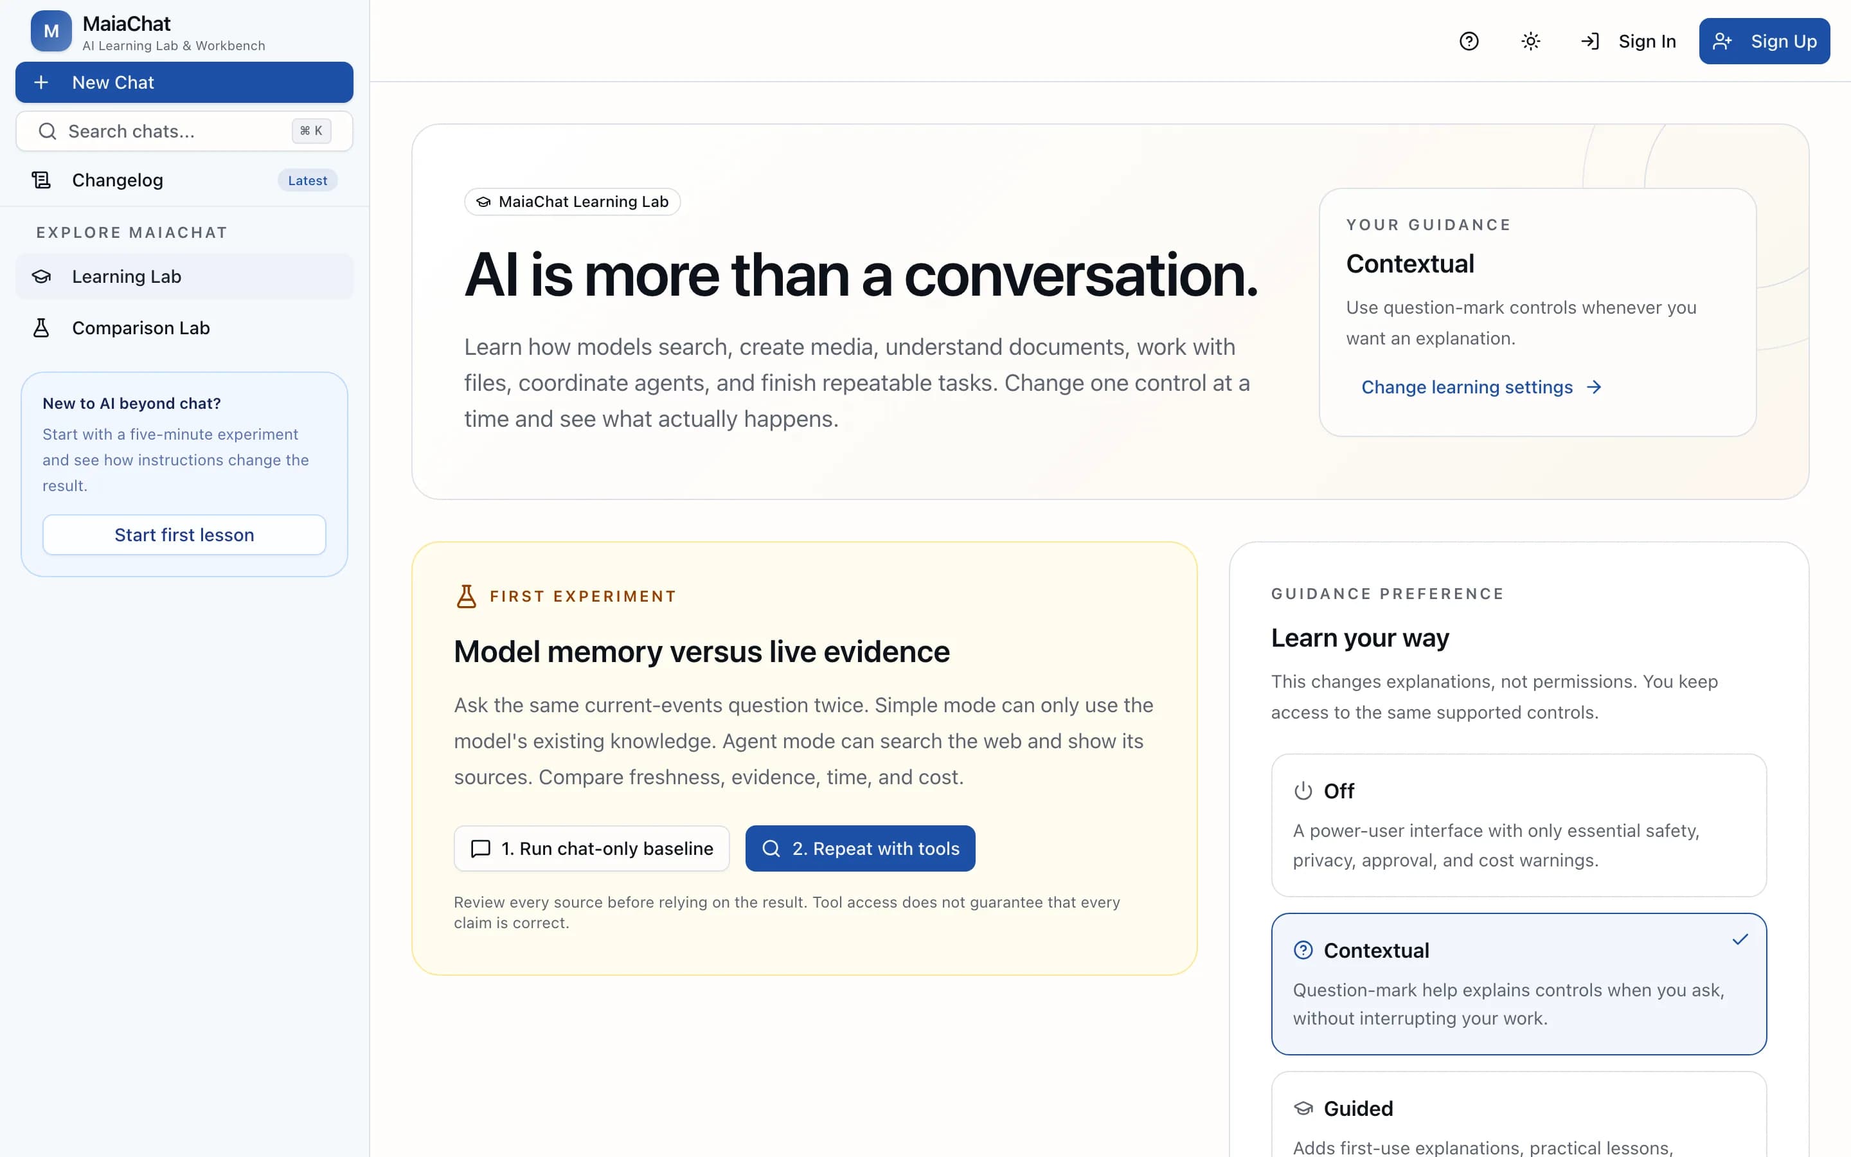
Task: Open Comparison Lab in the sidebar
Action: (184, 328)
